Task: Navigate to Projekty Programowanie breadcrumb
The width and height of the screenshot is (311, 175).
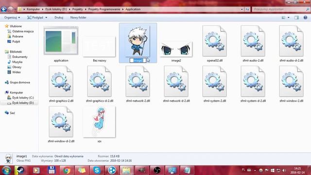Action: (x=104, y=9)
